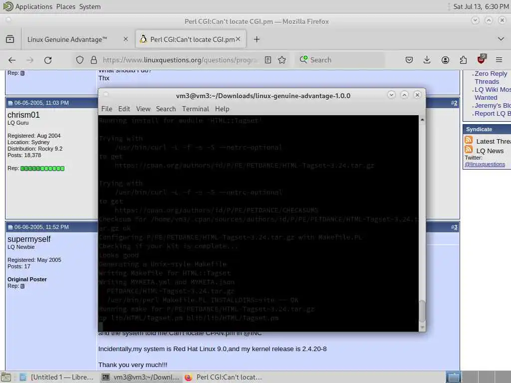The width and height of the screenshot is (511, 383).
Task: Open the terminal Edit menu
Action: click(x=124, y=109)
